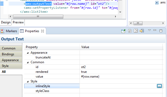Click the pin-to-selection toolbar icon
The height and width of the screenshot is (97, 167).
[x=123, y=31]
